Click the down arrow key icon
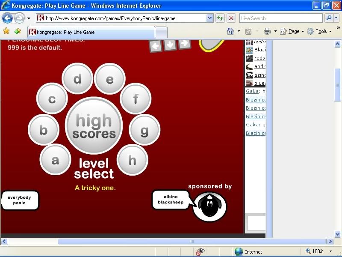Viewport: 342px width, 257px height. pos(170,45)
